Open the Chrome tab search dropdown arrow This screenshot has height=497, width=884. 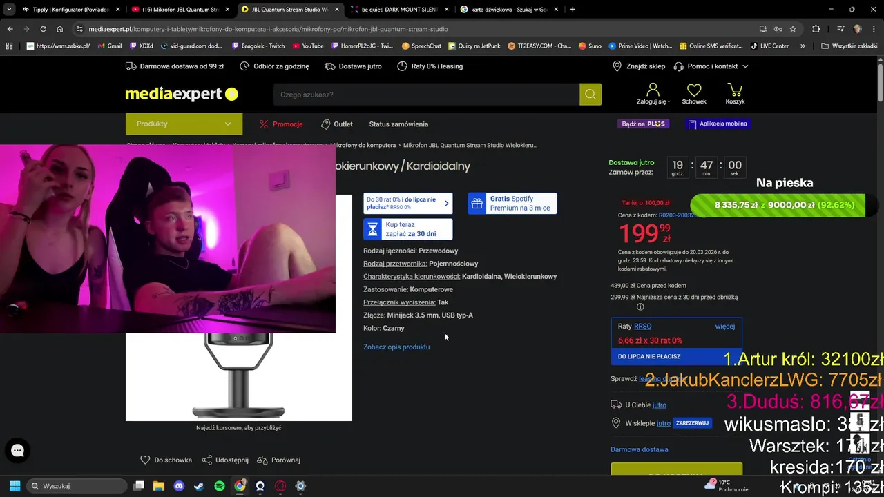pos(9,10)
